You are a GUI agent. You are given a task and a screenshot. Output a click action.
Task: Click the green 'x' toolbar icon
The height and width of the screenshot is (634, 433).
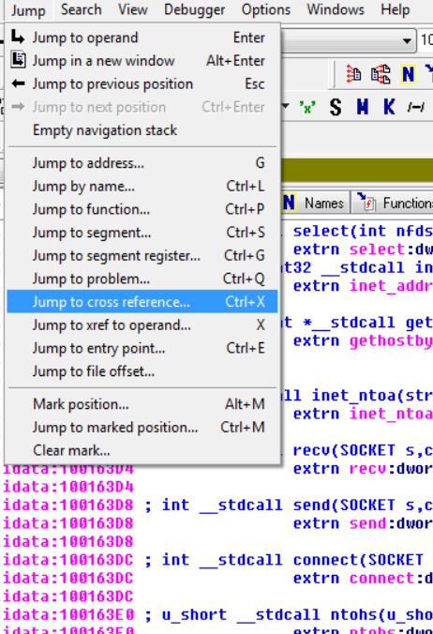tap(307, 108)
